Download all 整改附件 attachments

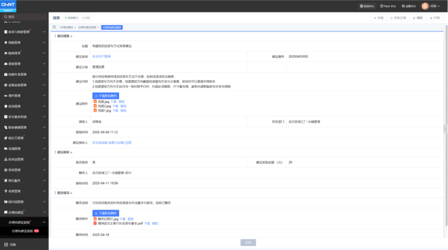pos(106,213)
